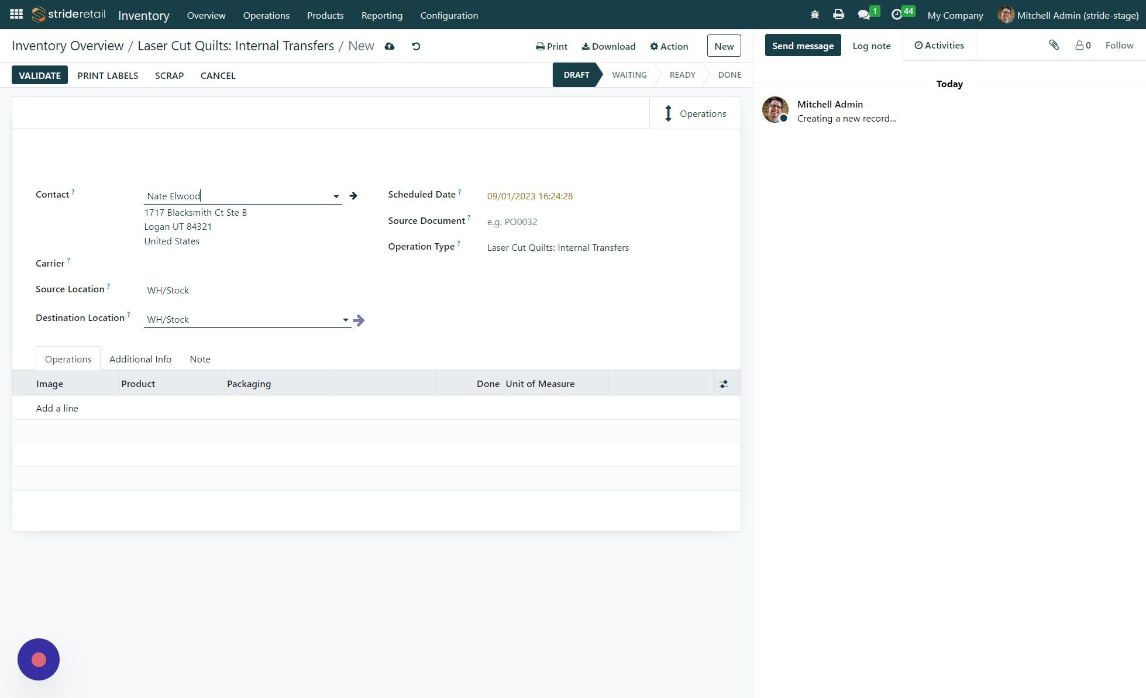Click the Packaging column header
Screen dimensions: 1146x698
point(277,383)
